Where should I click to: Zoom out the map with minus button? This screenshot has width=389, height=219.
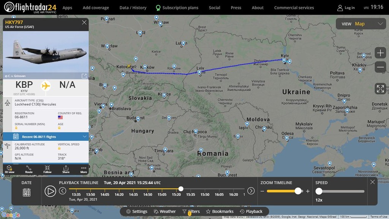point(380,67)
